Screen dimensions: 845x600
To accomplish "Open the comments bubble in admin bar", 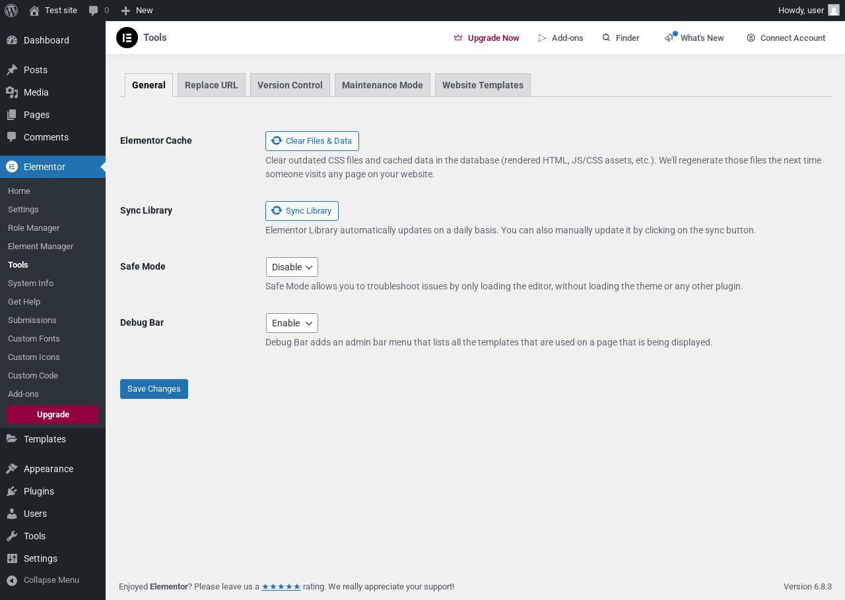I will [x=98, y=11].
